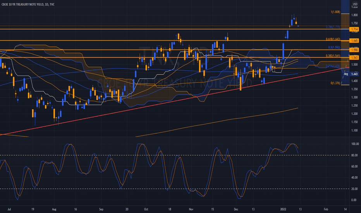Image resolution: width=361 pixels, height=213 pixels.
Task: Click the Fibonacci 1(1.808) level label
Action: click(x=335, y=12)
